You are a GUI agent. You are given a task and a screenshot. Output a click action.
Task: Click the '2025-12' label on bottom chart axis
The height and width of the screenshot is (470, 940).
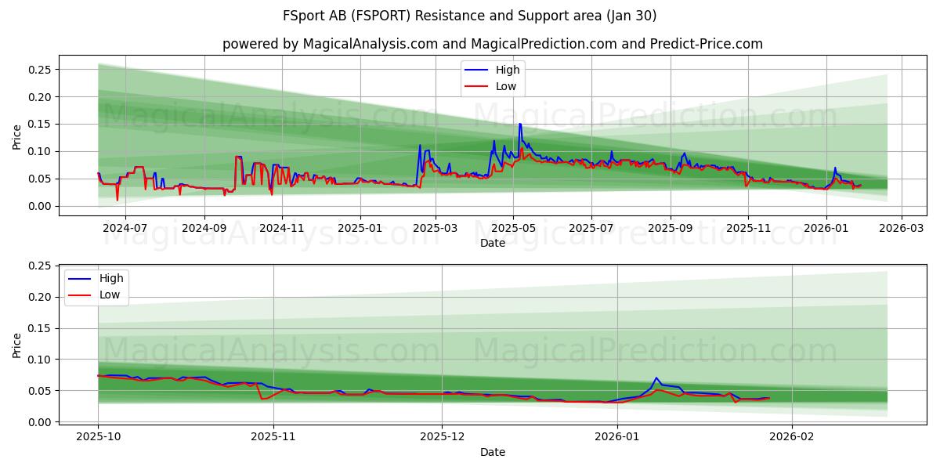coord(442,438)
